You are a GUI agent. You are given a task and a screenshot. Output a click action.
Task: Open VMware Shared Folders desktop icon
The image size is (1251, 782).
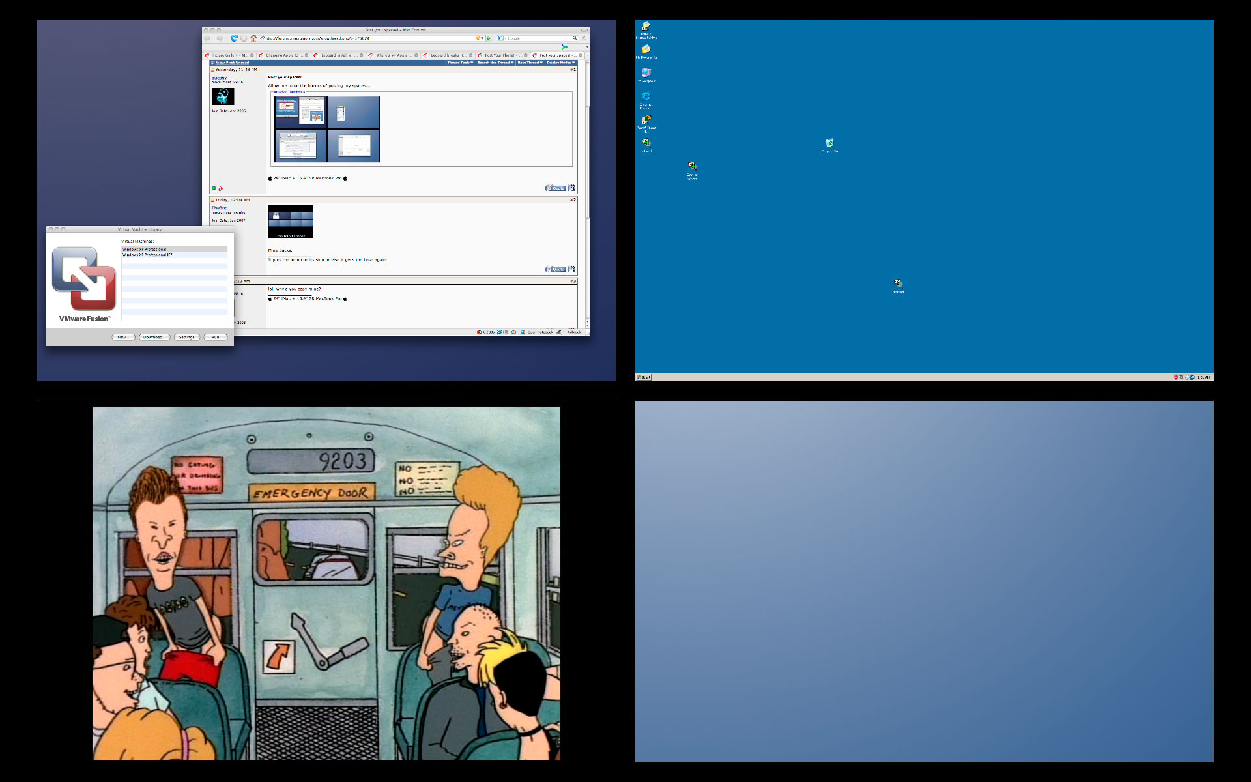[646, 29]
